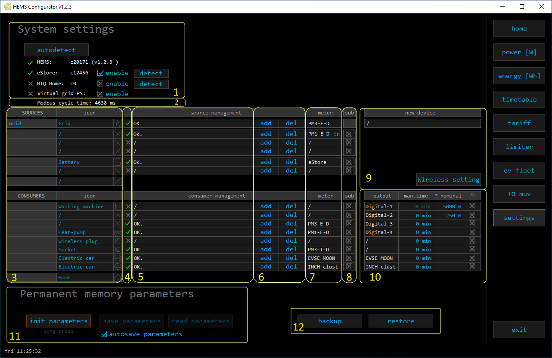Enable the Virtual grid PS checkbox

point(100,94)
